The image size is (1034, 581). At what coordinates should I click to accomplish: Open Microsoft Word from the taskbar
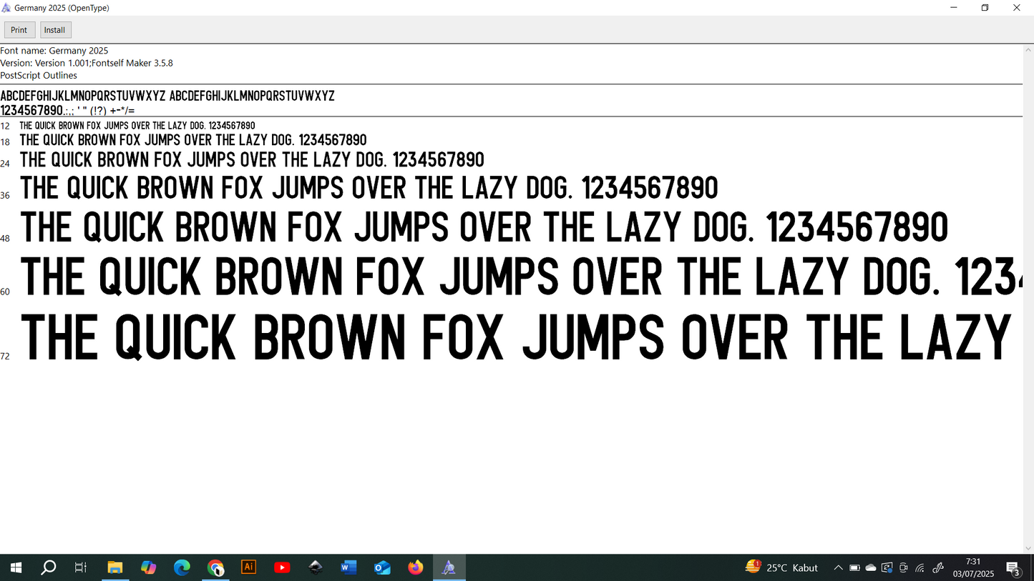(x=348, y=567)
